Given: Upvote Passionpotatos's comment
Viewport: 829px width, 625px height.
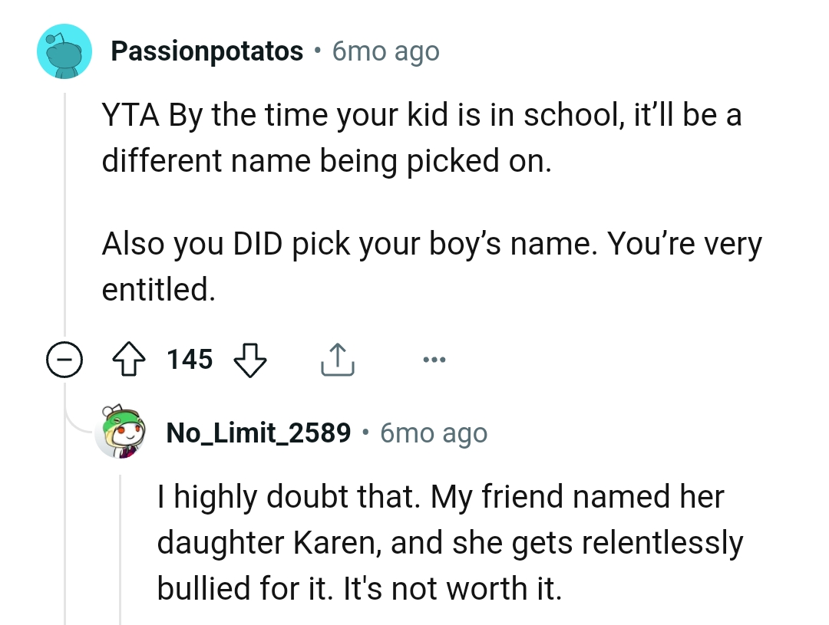Looking at the screenshot, I should click(130, 358).
